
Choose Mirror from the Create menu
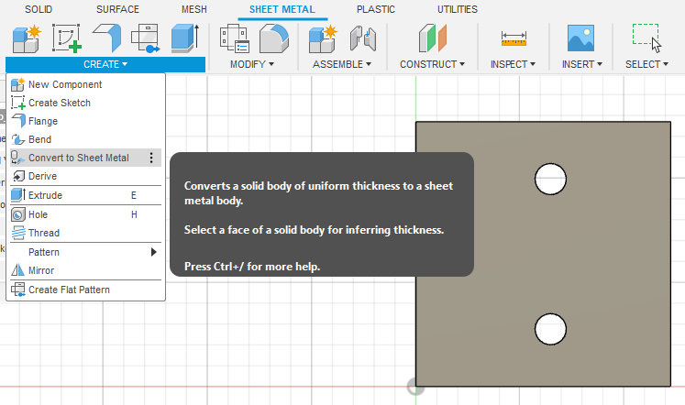pyautogui.click(x=41, y=270)
